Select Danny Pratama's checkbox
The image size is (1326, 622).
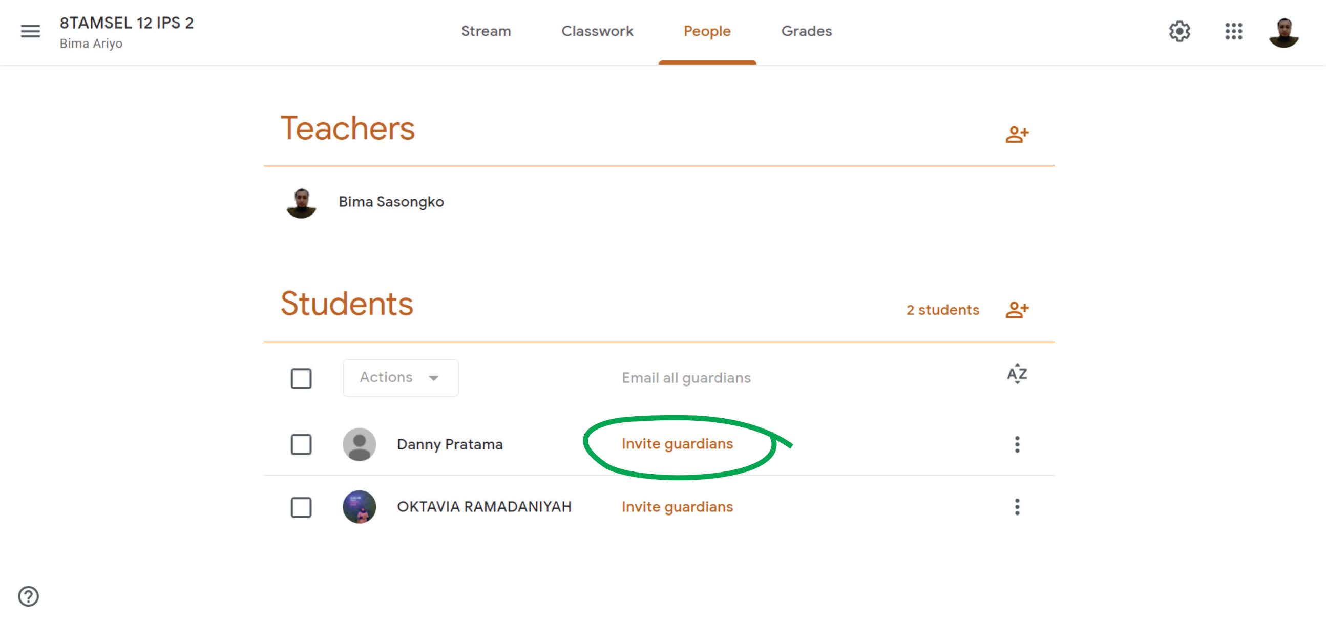tap(301, 444)
